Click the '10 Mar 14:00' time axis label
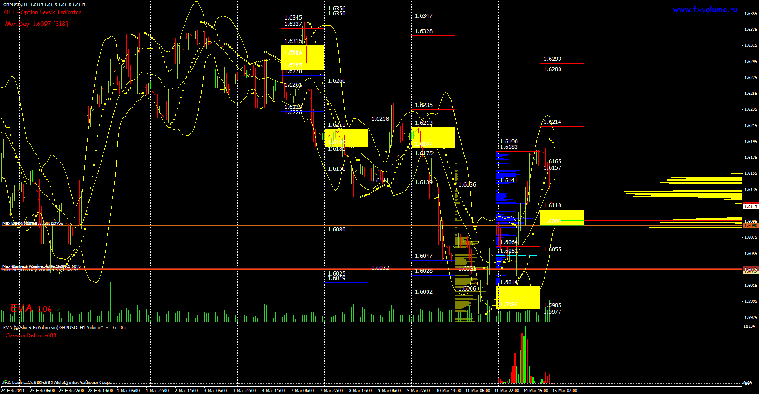 (449, 390)
